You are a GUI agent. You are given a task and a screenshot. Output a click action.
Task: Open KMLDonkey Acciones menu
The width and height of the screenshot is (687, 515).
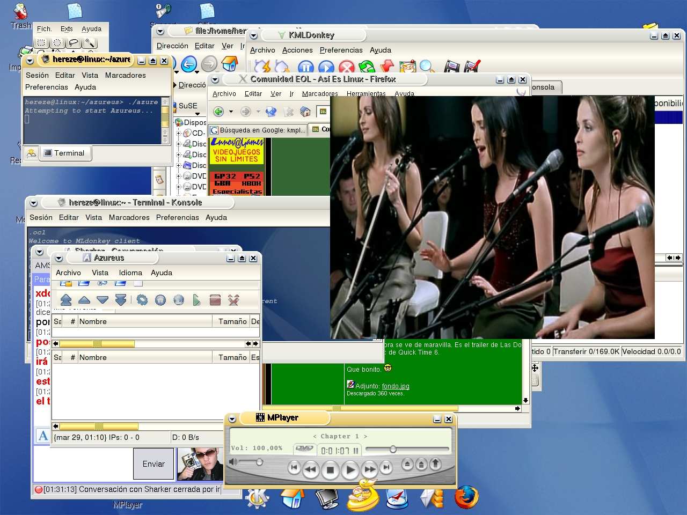(x=297, y=50)
